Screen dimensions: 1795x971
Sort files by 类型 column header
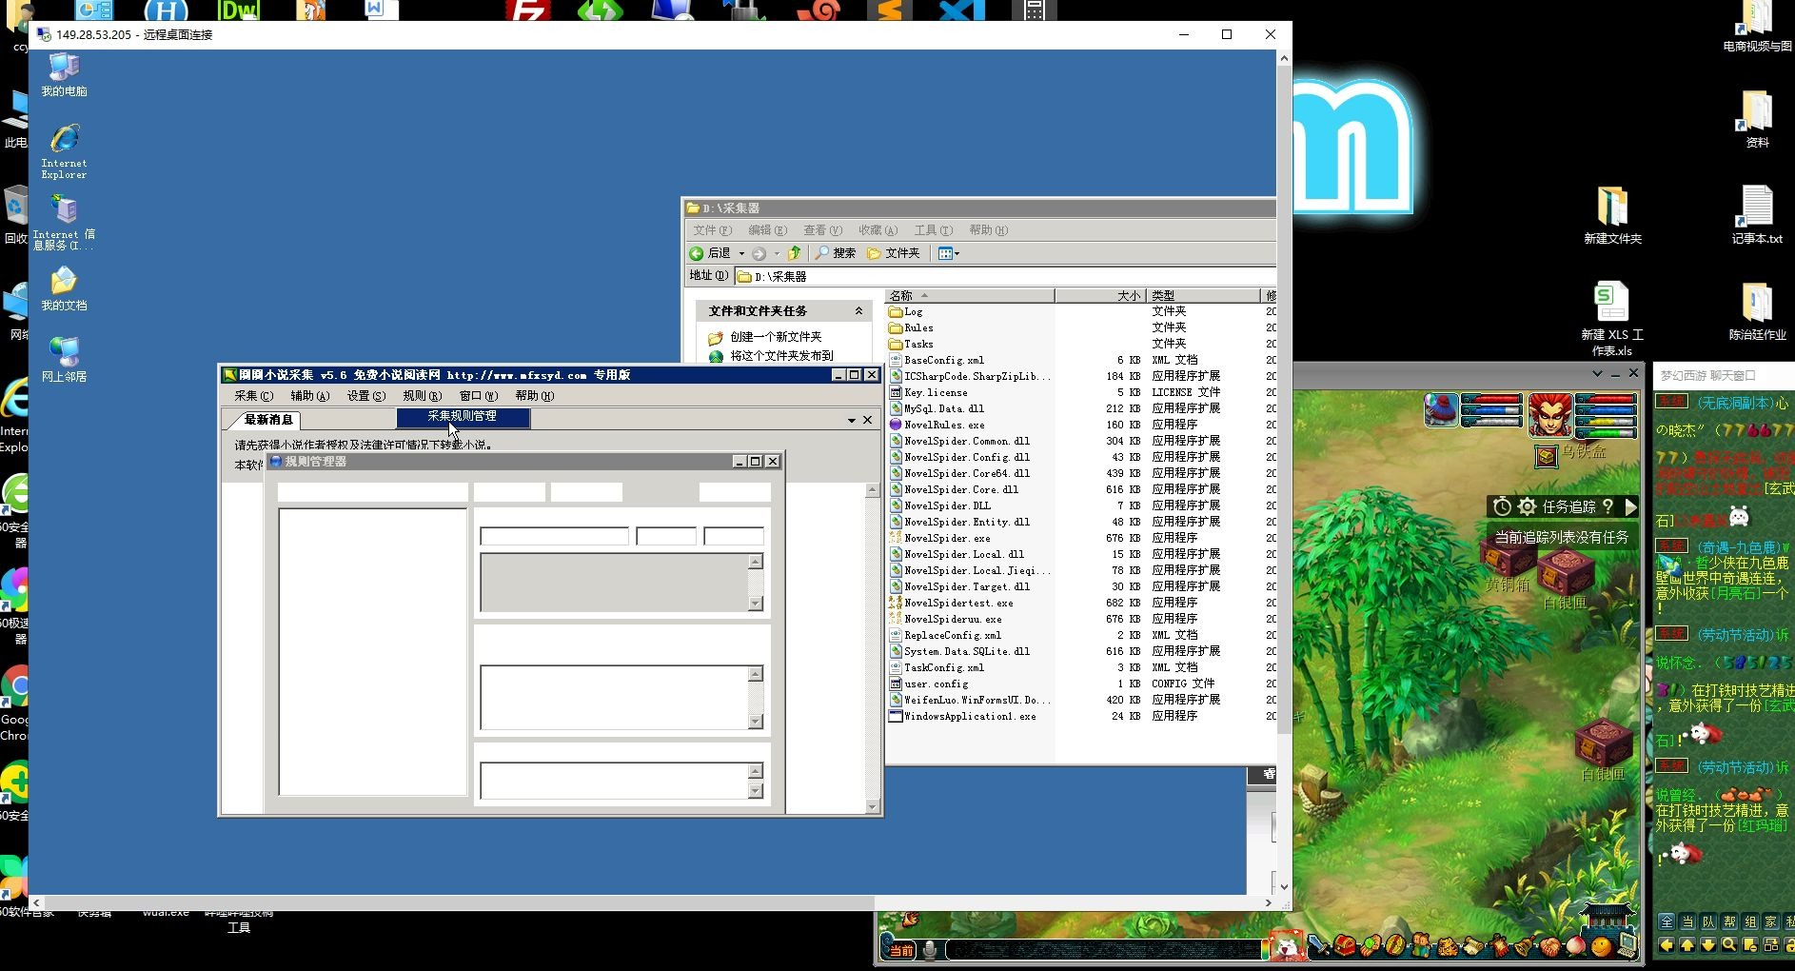click(1202, 295)
